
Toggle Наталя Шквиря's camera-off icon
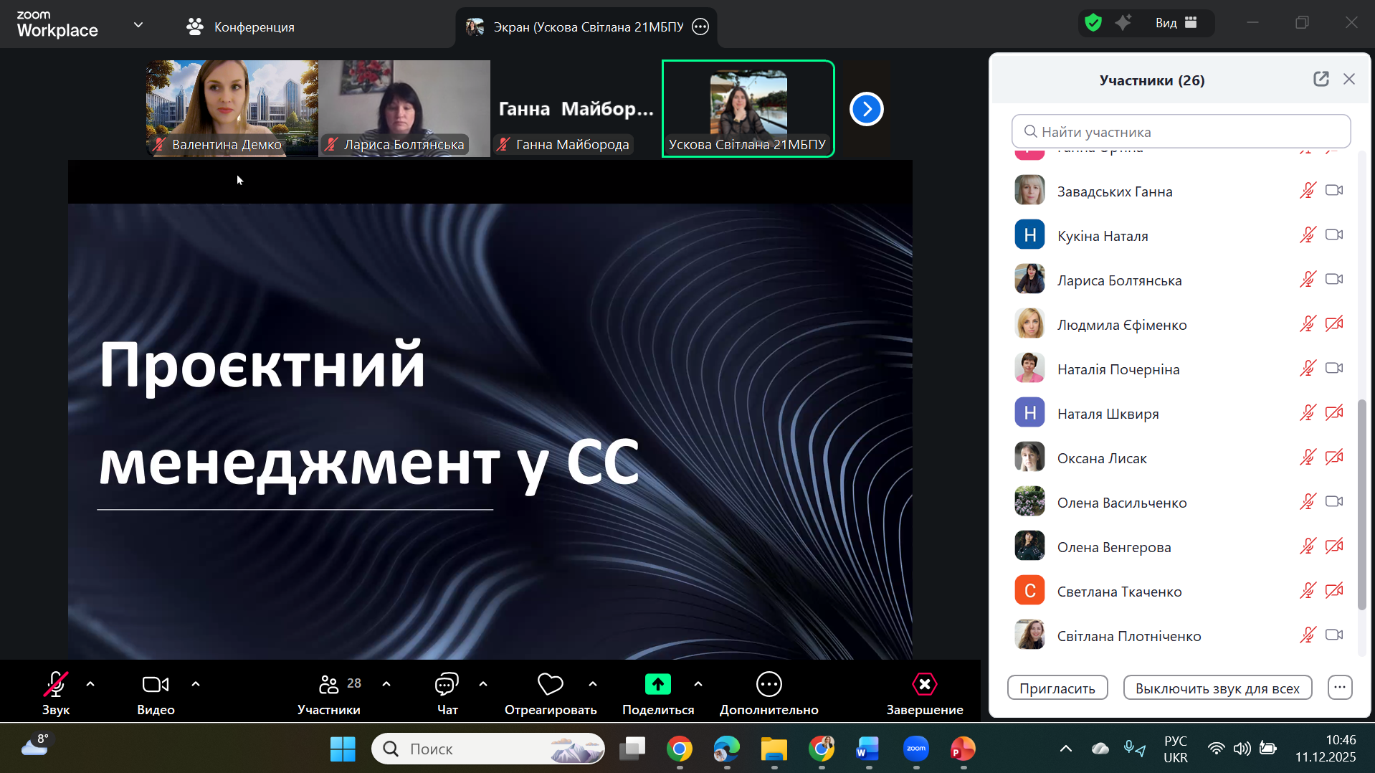coord(1334,412)
